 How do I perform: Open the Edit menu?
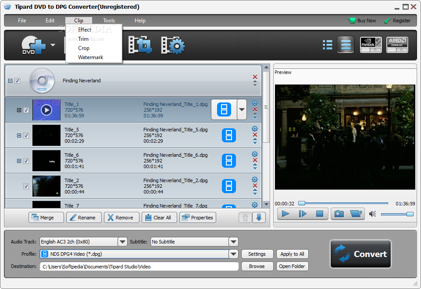50,21
